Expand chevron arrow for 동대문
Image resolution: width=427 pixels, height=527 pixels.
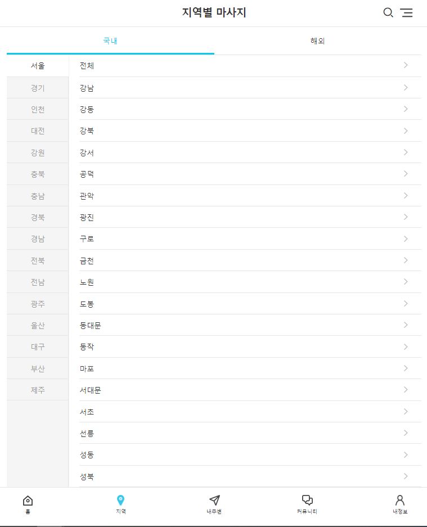406,325
